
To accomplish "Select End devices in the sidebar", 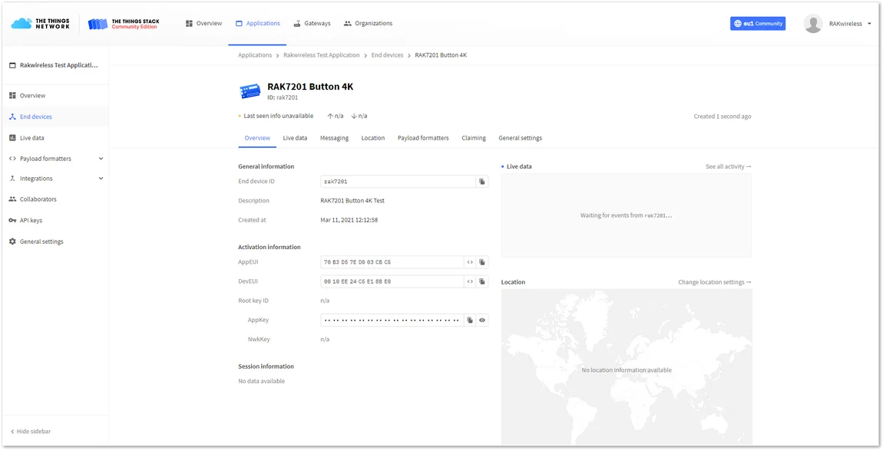I will coord(55,117).
